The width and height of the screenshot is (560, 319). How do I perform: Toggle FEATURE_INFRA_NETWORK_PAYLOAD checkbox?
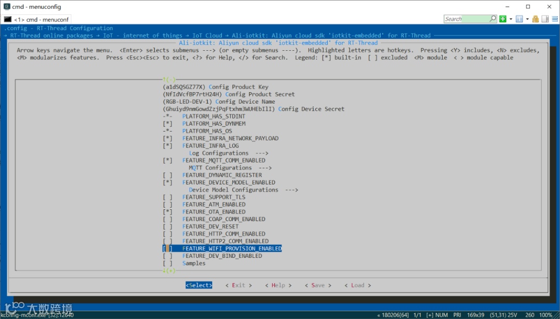(x=167, y=138)
